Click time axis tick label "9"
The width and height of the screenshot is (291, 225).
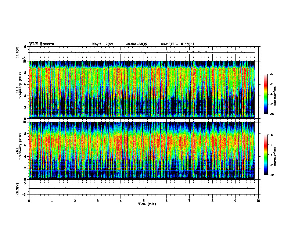(x=235, y=201)
